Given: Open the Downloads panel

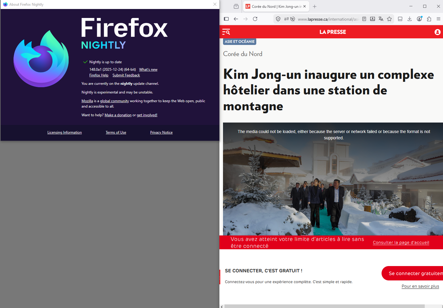Looking at the screenshot, I should pos(410,19).
